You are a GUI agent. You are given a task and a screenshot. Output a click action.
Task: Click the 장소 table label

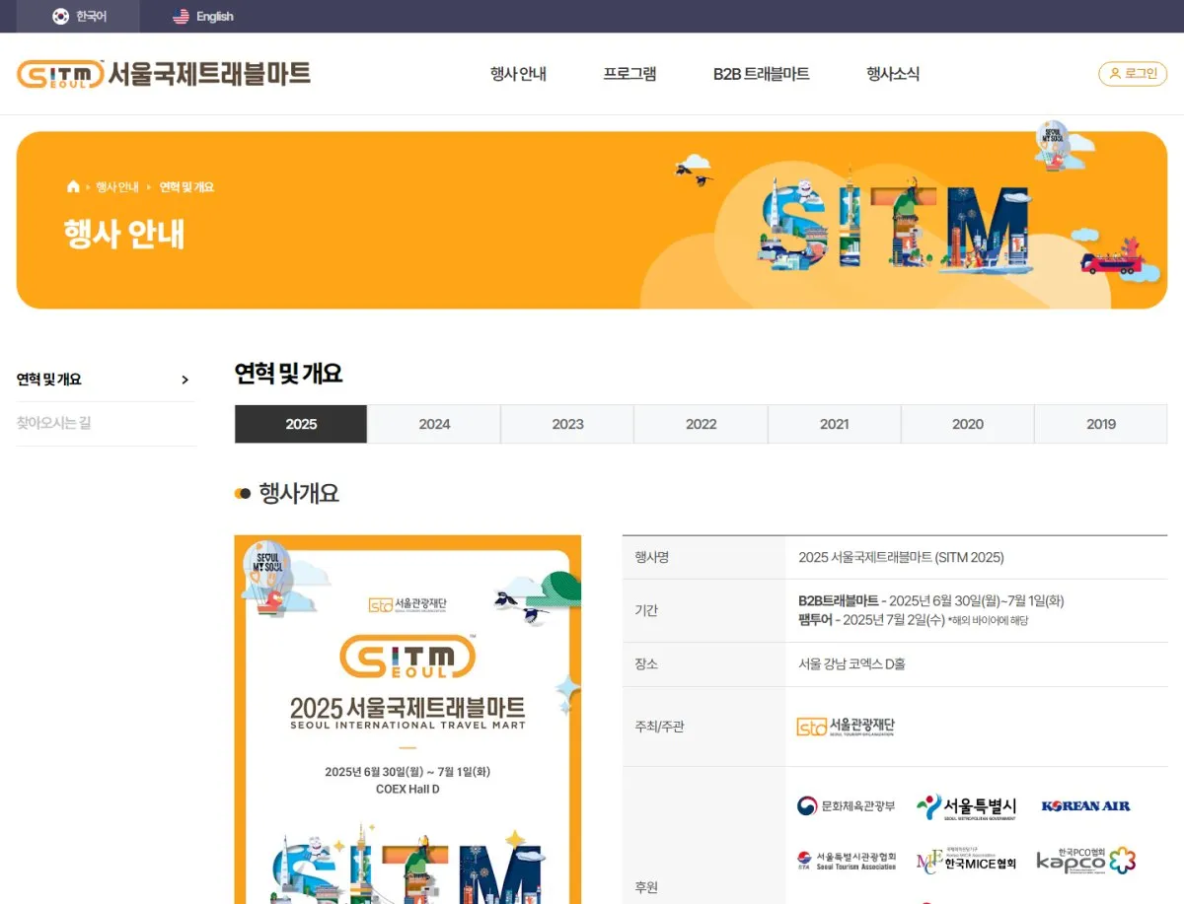point(645,663)
